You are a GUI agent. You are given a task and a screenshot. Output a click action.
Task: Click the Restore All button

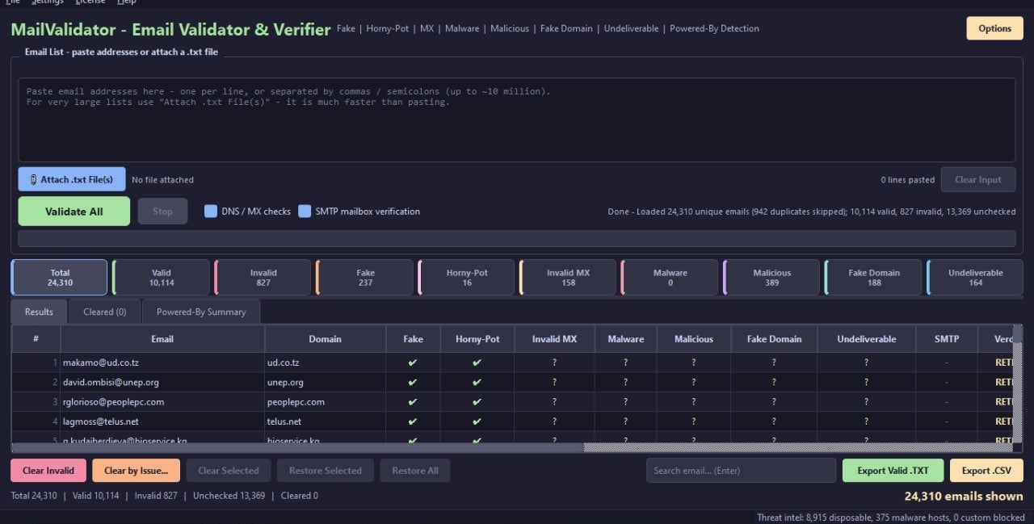415,471
